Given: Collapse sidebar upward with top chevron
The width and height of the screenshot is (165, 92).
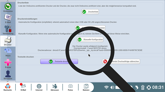Looking at the screenshot, I should pos(8,1).
